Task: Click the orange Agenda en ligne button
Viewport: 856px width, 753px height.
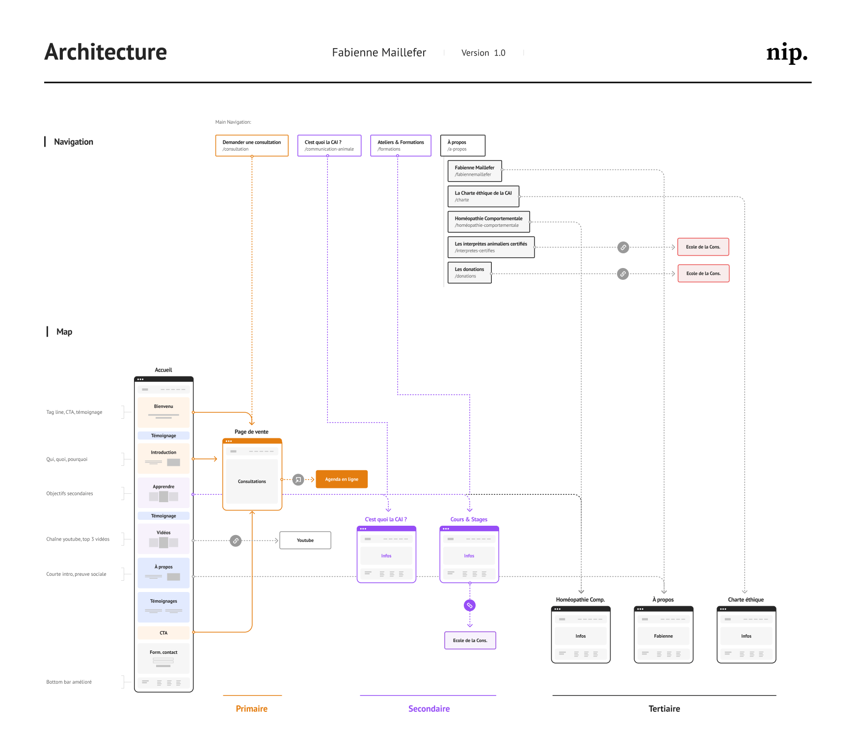Action: click(342, 479)
